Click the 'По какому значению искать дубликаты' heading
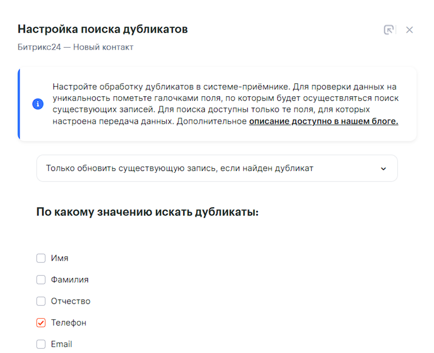The width and height of the screenshot is (434, 353). tap(148, 212)
